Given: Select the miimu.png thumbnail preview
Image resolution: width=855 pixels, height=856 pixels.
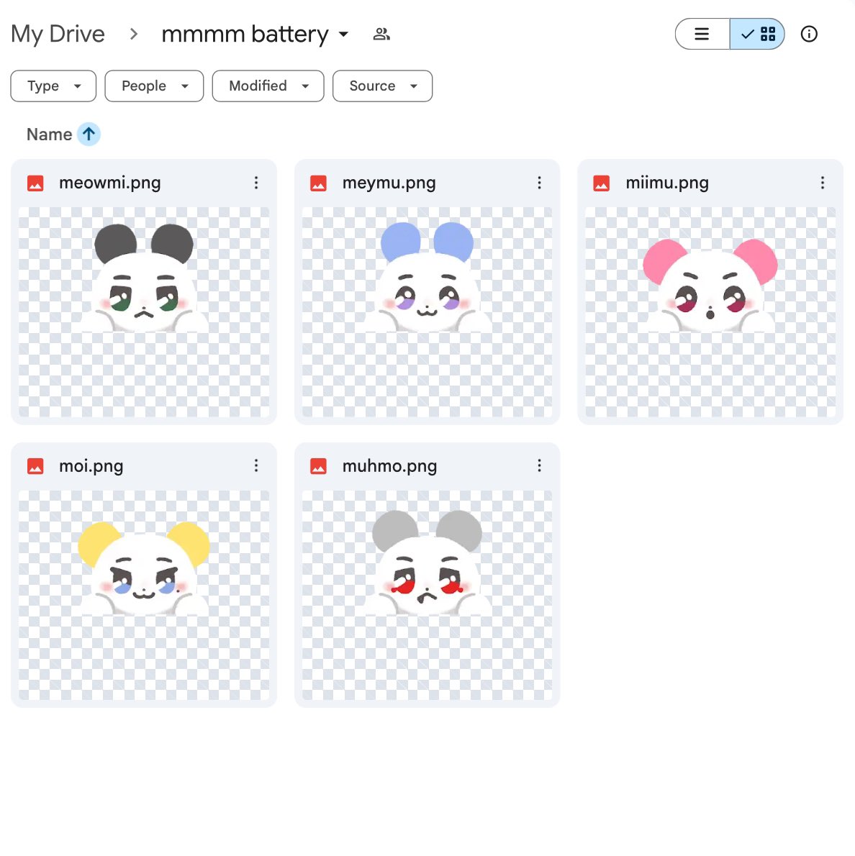Looking at the screenshot, I should click(x=710, y=312).
